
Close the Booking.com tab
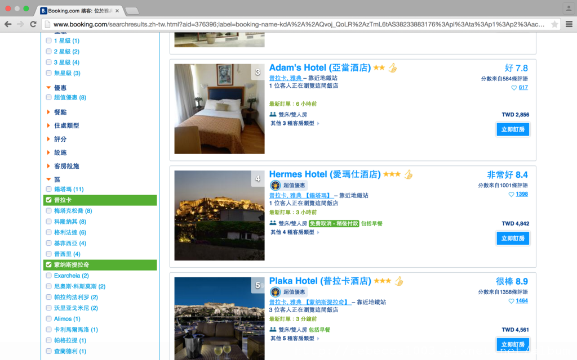117,11
